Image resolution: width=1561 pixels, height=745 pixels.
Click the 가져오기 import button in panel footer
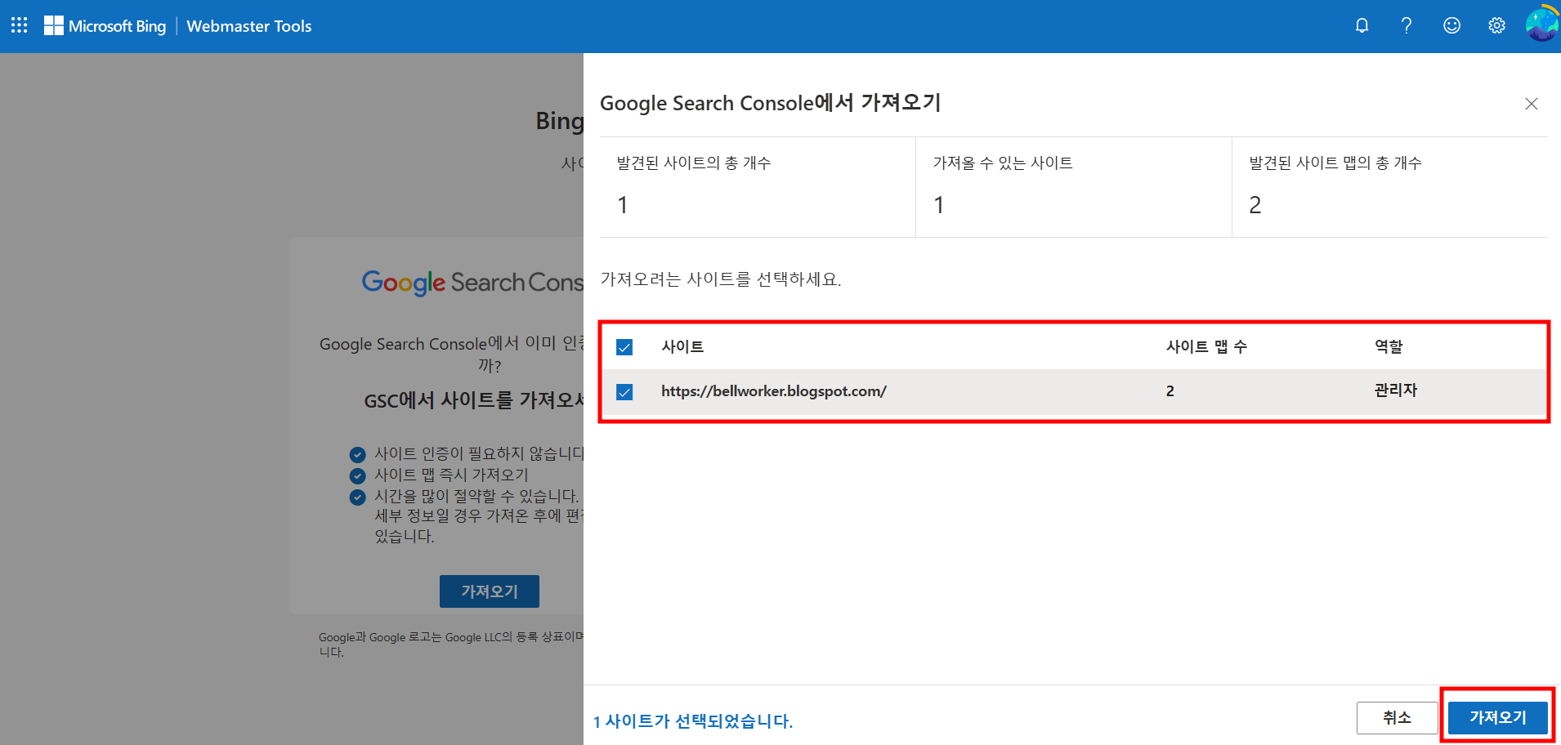tap(1497, 718)
